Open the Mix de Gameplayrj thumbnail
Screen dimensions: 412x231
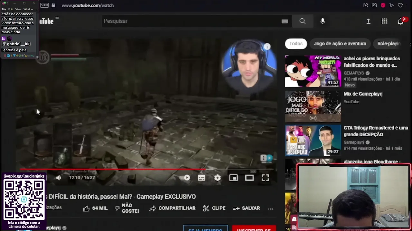coord(313,106)
